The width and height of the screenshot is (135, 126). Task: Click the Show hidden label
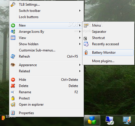point(29,44)
